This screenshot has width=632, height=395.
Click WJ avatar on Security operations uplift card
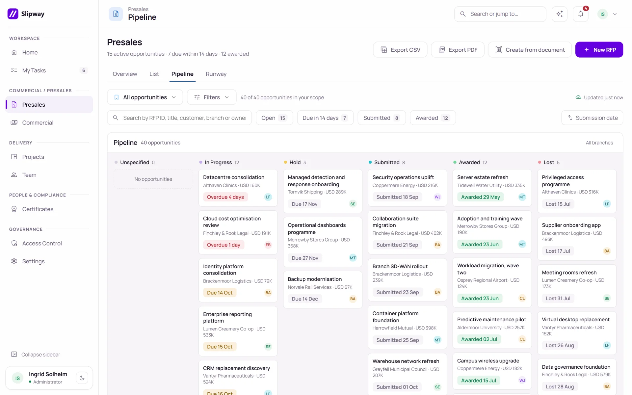pyautogui.click(x=437, y=197)
